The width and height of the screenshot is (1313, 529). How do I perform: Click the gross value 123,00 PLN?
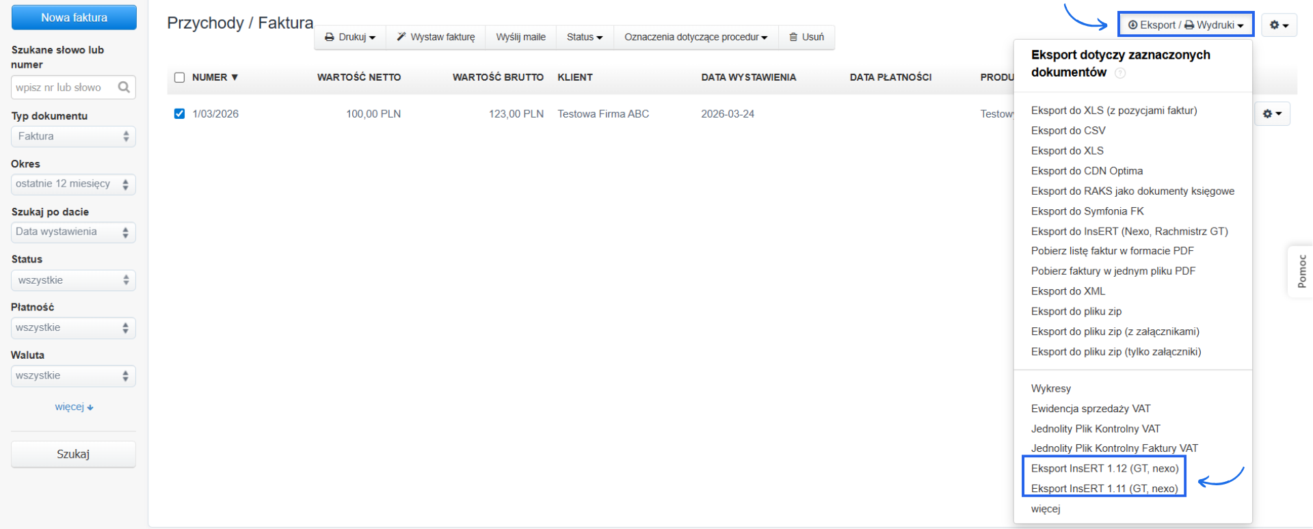516,114
